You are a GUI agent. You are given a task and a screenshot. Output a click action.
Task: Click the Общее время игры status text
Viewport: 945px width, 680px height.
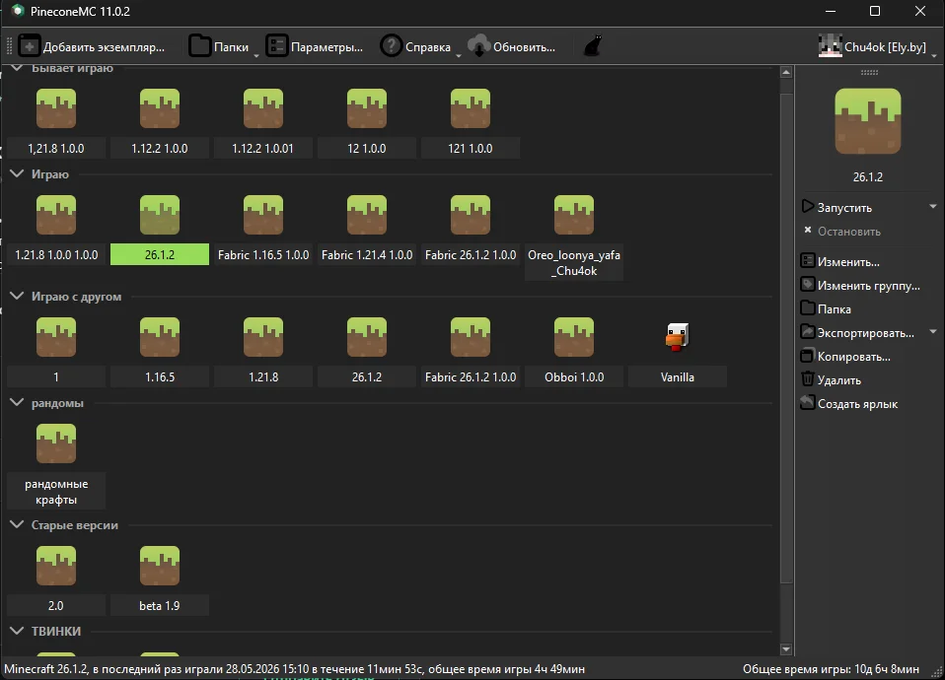pos(831,668)
